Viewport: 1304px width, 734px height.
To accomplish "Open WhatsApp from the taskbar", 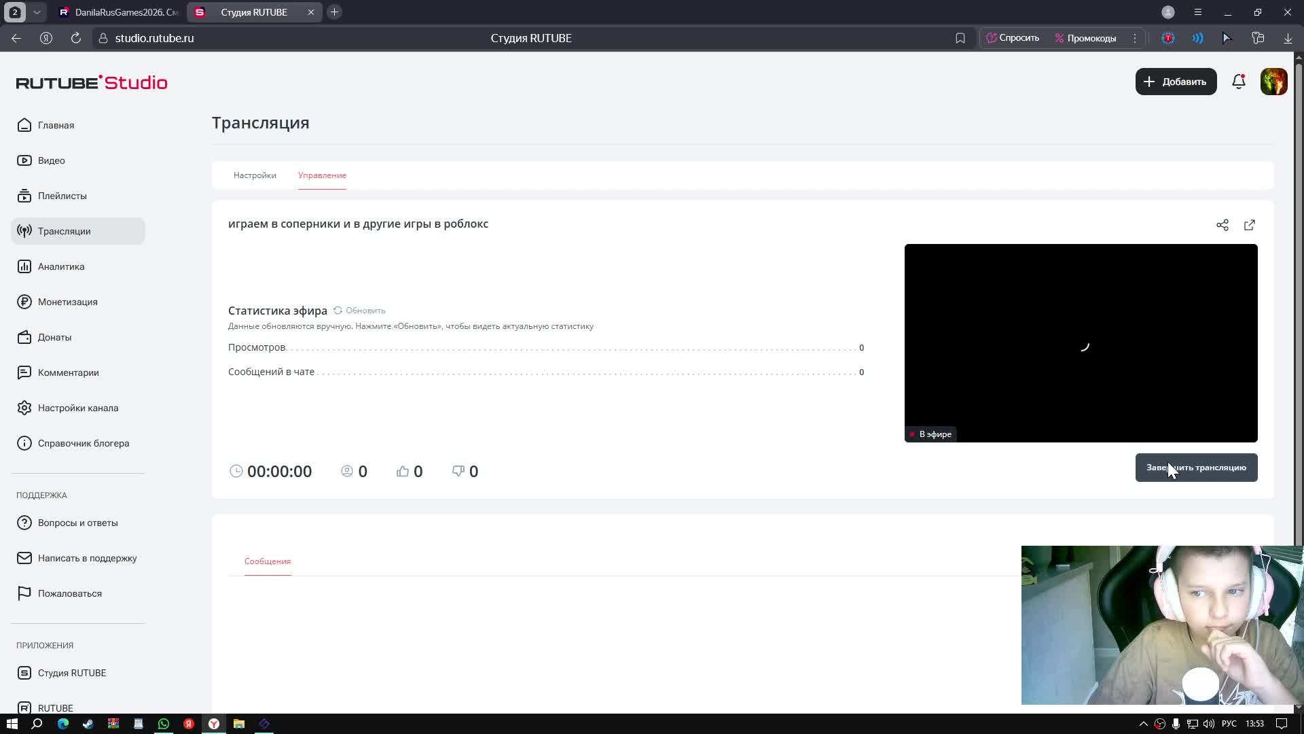I will [x=164, y=724].
